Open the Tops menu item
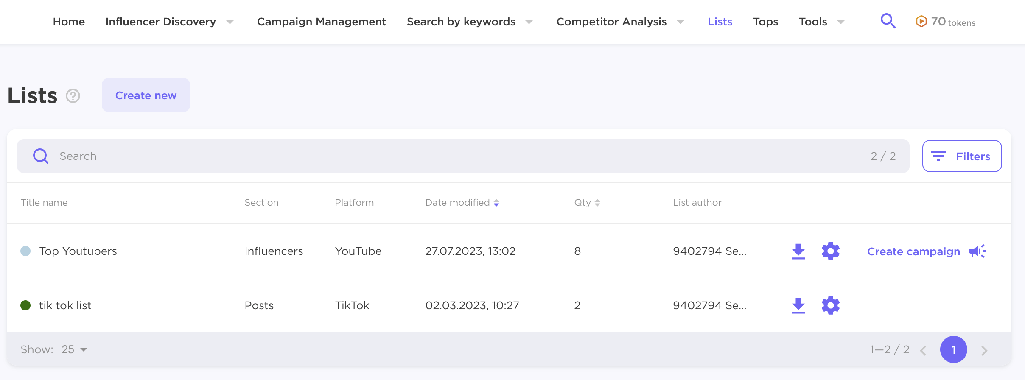This screenshot has height=380, width=1025. (765, 22)
